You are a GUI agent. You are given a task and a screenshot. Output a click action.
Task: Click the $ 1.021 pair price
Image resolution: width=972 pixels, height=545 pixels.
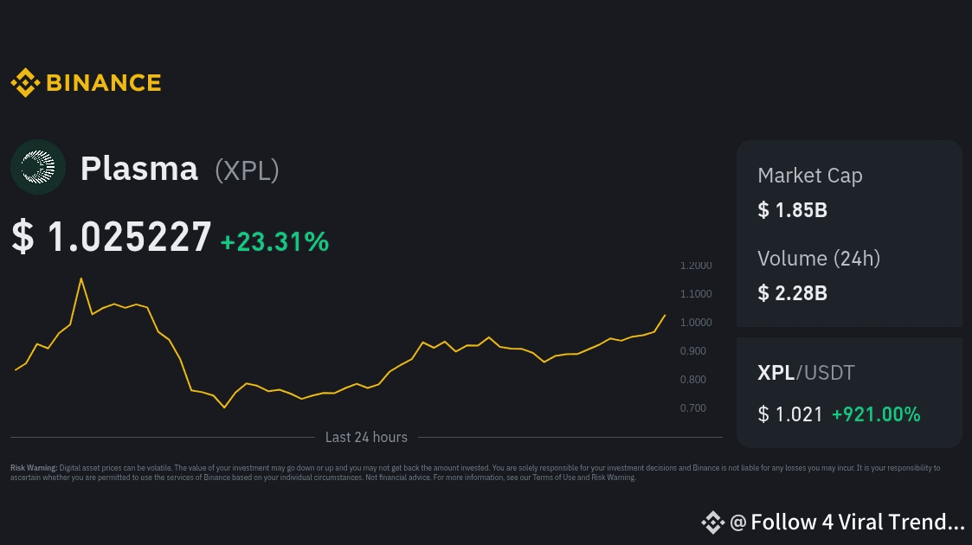[x=790, y=414]
